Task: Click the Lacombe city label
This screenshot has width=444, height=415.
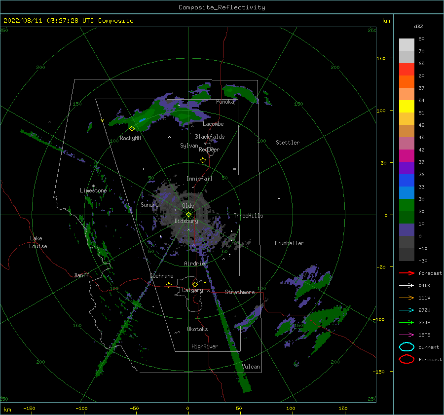Action: (213, 124)
